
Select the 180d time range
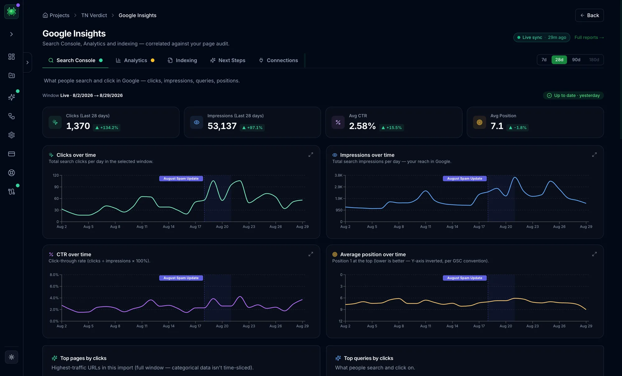594,60
